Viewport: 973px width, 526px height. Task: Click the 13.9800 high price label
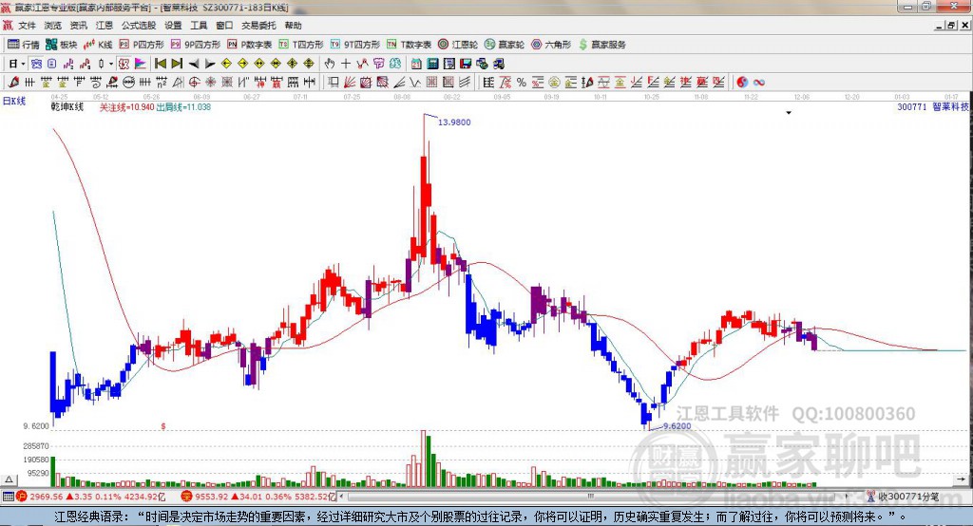click(x=454, y=122)
